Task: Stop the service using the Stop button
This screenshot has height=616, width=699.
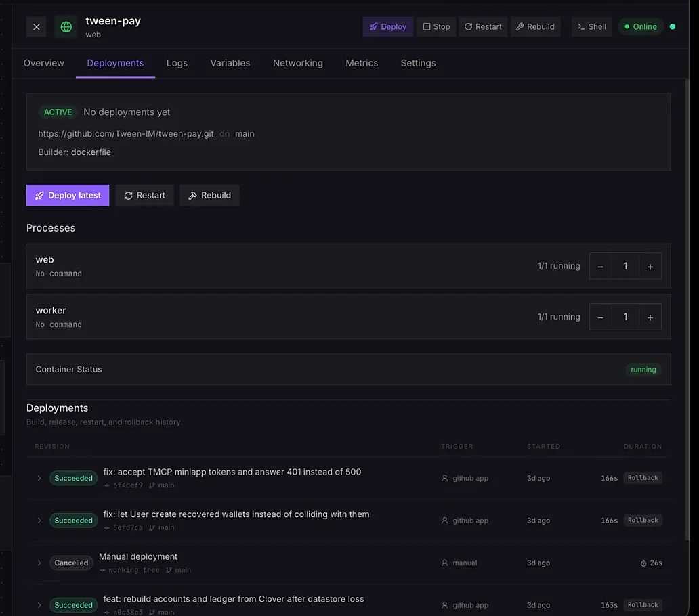Action: point(436,26)
